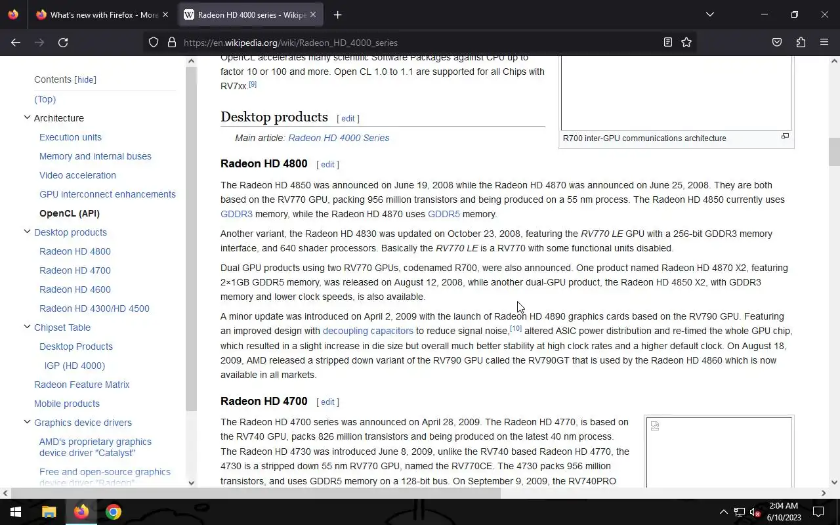Viewport: 840px width, 525px height.
Task: Go to Radeon Feature Matrix
Action: tap(82, 385)
